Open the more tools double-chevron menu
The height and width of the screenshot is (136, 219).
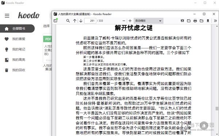pyautogui.click(x=215, y=21)
